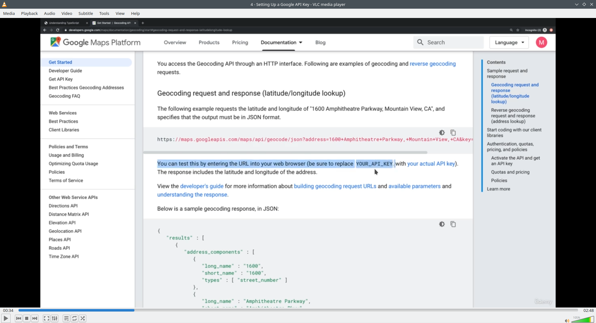This screenshot has width=596, height=323.
Task: Skip to next media track
Action: coord(35,318)
